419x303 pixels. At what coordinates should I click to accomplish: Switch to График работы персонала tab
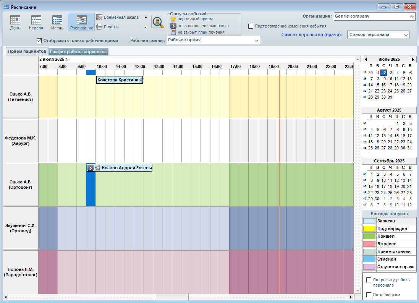click(x=79, y=52)
